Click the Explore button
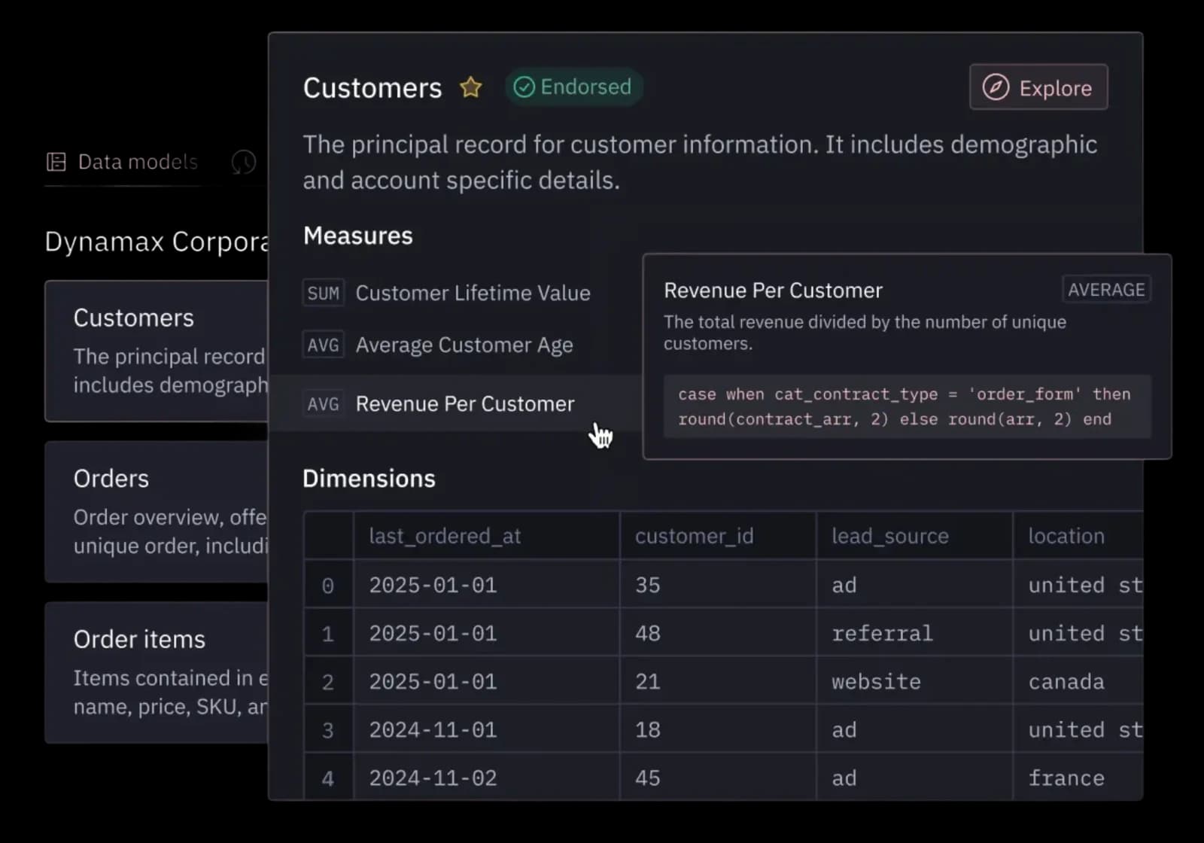 [x=1038, y=87]
